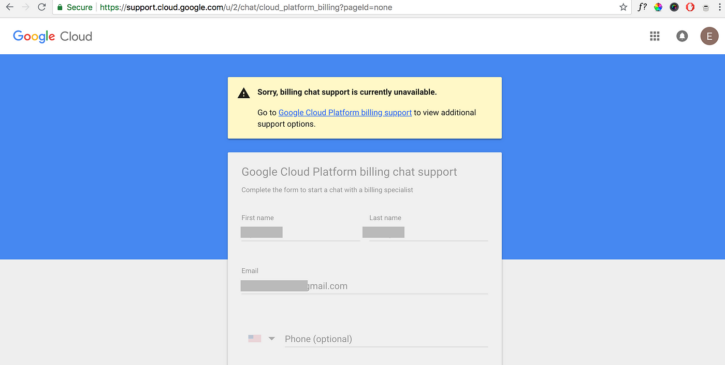This screenshot has width=725, height=365.
Task: Click the 'Google Cloud Platform billing chat support' heading
Action: (x=350, y=172)
